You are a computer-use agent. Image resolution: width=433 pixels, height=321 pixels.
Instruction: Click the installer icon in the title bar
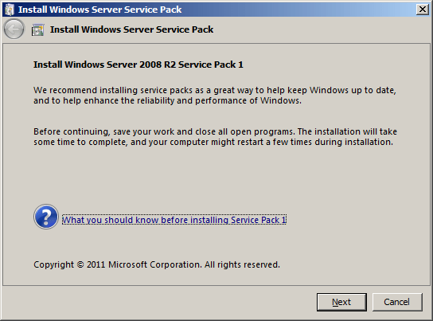[10, 10]
